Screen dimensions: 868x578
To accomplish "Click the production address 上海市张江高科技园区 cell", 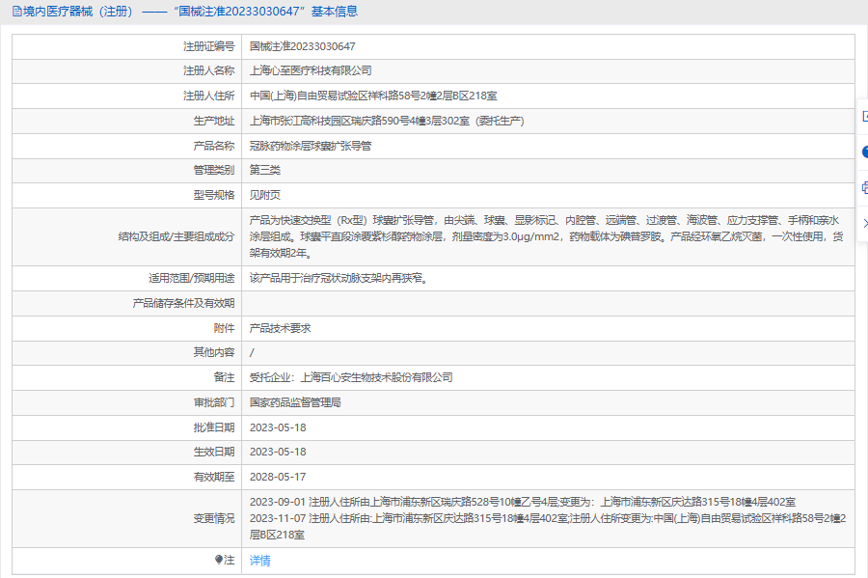I will [x=386, y=121].
